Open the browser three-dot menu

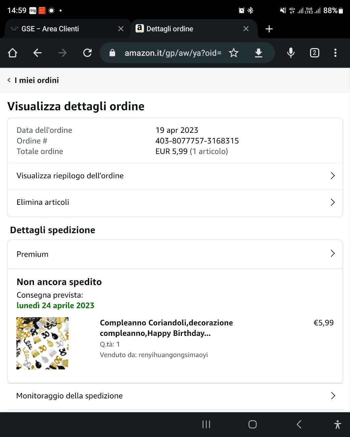click(x=335, y=53)
